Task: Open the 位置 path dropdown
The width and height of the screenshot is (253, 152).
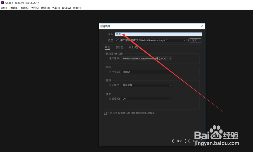Action: pos(184,40)
